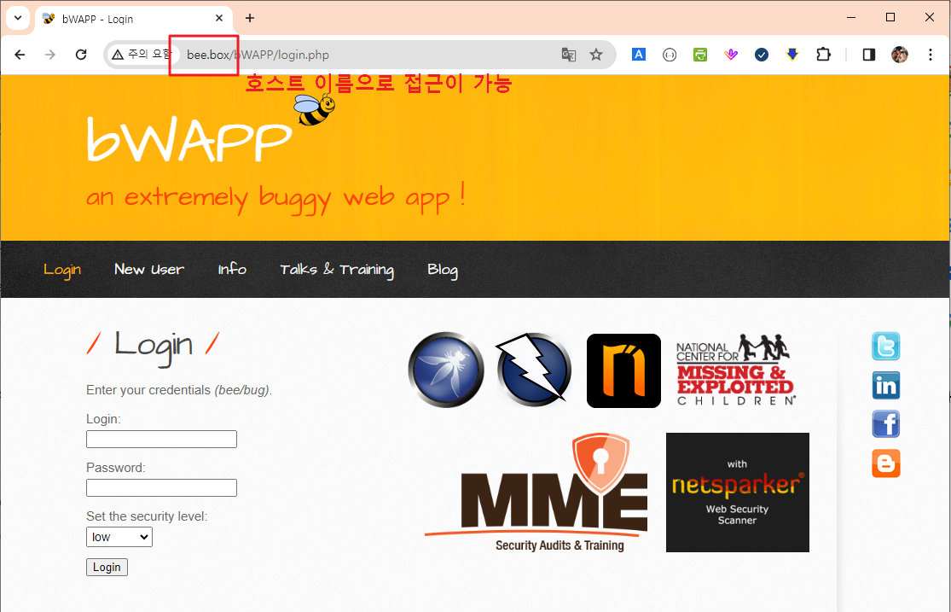Click the OWASP ZAP lightning bolt logo
The height and width of the screenshot is (612, 951).
pos(534,370)
